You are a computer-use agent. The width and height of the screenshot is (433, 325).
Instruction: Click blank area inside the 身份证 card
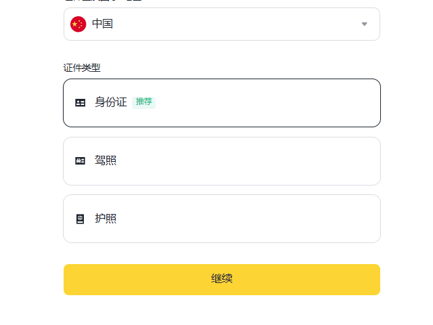(271, 103)
